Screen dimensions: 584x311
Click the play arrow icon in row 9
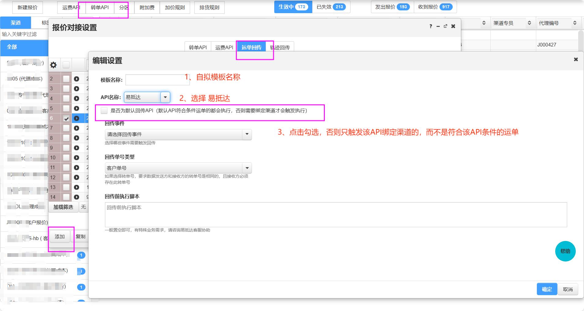click(x=77, y=148)
